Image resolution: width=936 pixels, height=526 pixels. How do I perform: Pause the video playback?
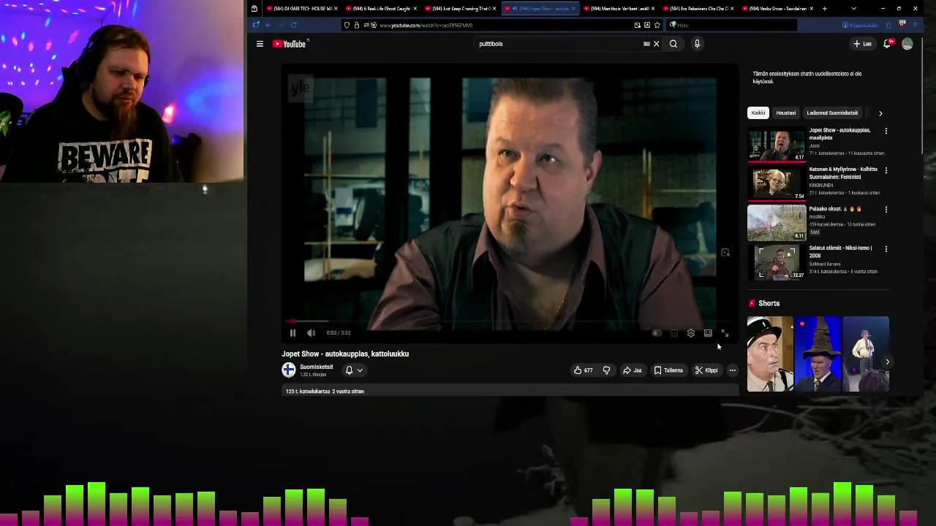click(x=292, y=333)
